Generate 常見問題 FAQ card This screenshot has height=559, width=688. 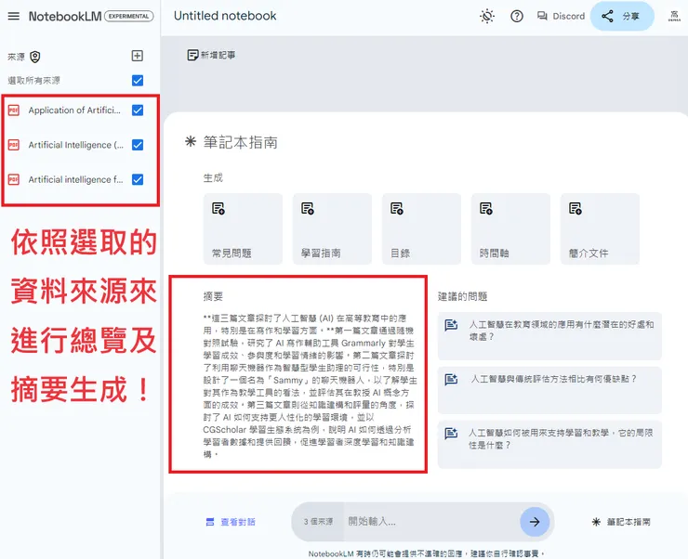[243, 228]
